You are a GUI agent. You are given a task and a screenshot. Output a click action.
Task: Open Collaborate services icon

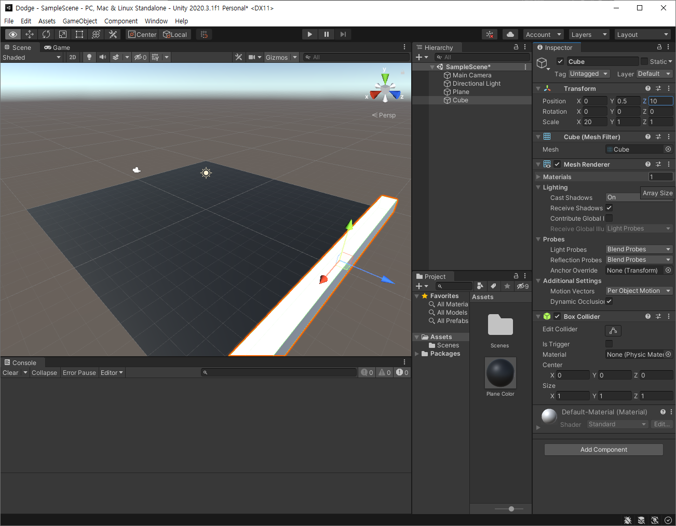click(x=490, y=34)
